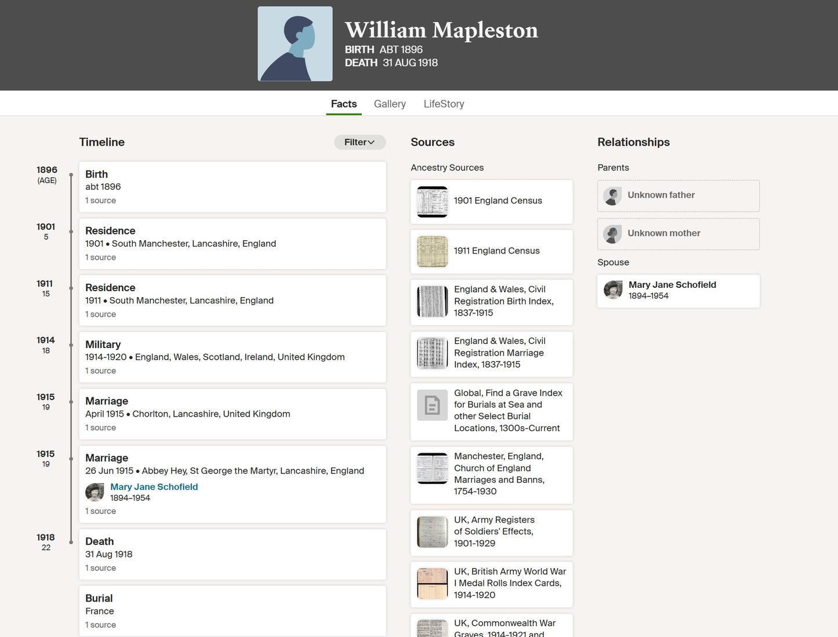Open the Army Registers of Soldiers' Effects thumbnail
This screenshot has width=838, height=637.
coord(432,532)
